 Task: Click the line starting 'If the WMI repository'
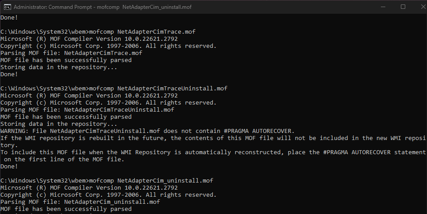pos(213,138)
